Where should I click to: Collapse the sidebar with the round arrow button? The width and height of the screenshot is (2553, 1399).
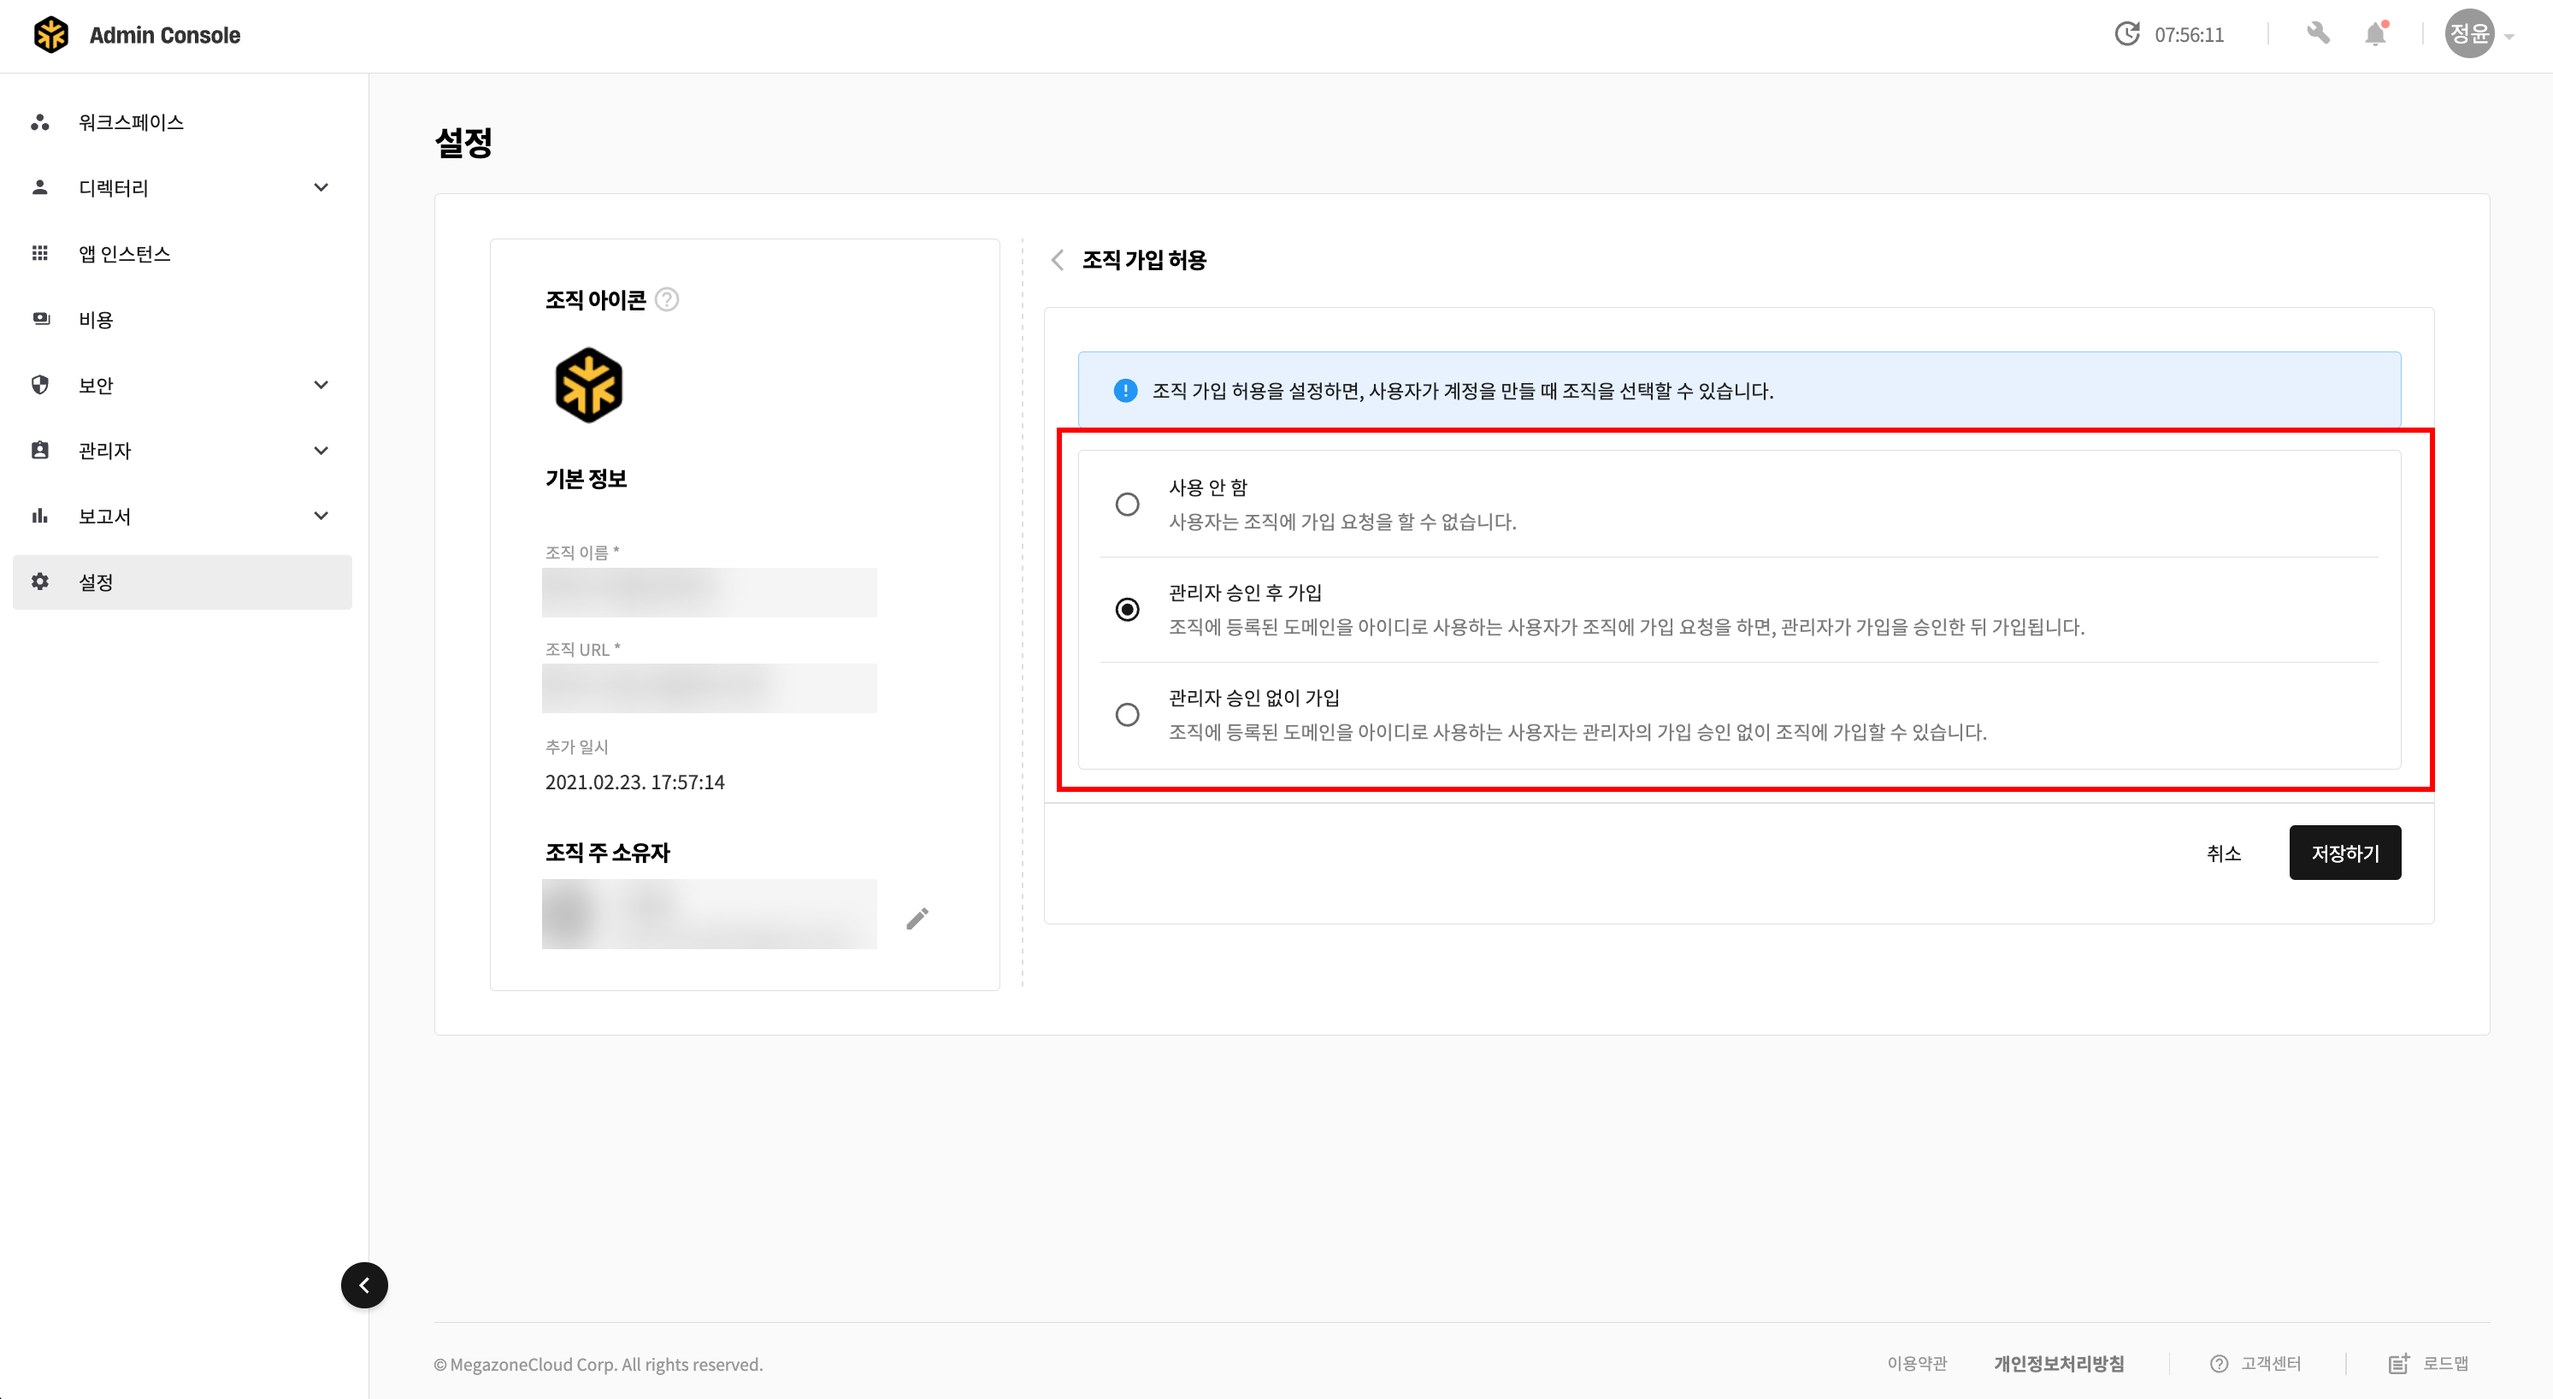365,1285
